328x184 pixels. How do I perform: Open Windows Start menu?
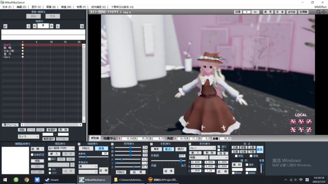5,179
